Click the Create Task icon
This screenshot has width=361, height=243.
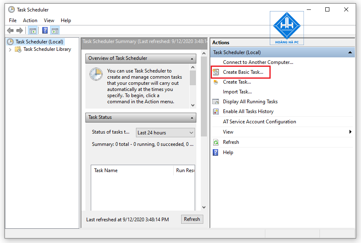coord(216,82)
